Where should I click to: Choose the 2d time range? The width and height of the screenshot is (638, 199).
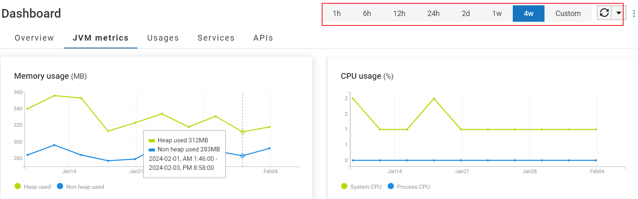coord(466,14)
